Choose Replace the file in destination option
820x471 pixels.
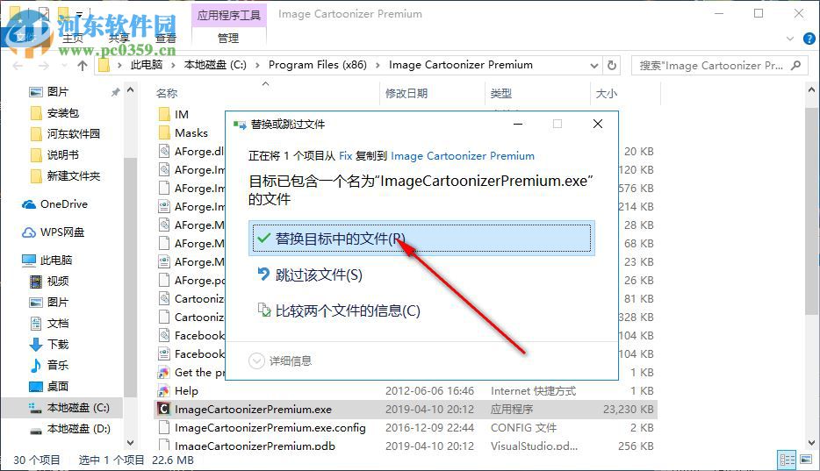(x=421, y=239)
